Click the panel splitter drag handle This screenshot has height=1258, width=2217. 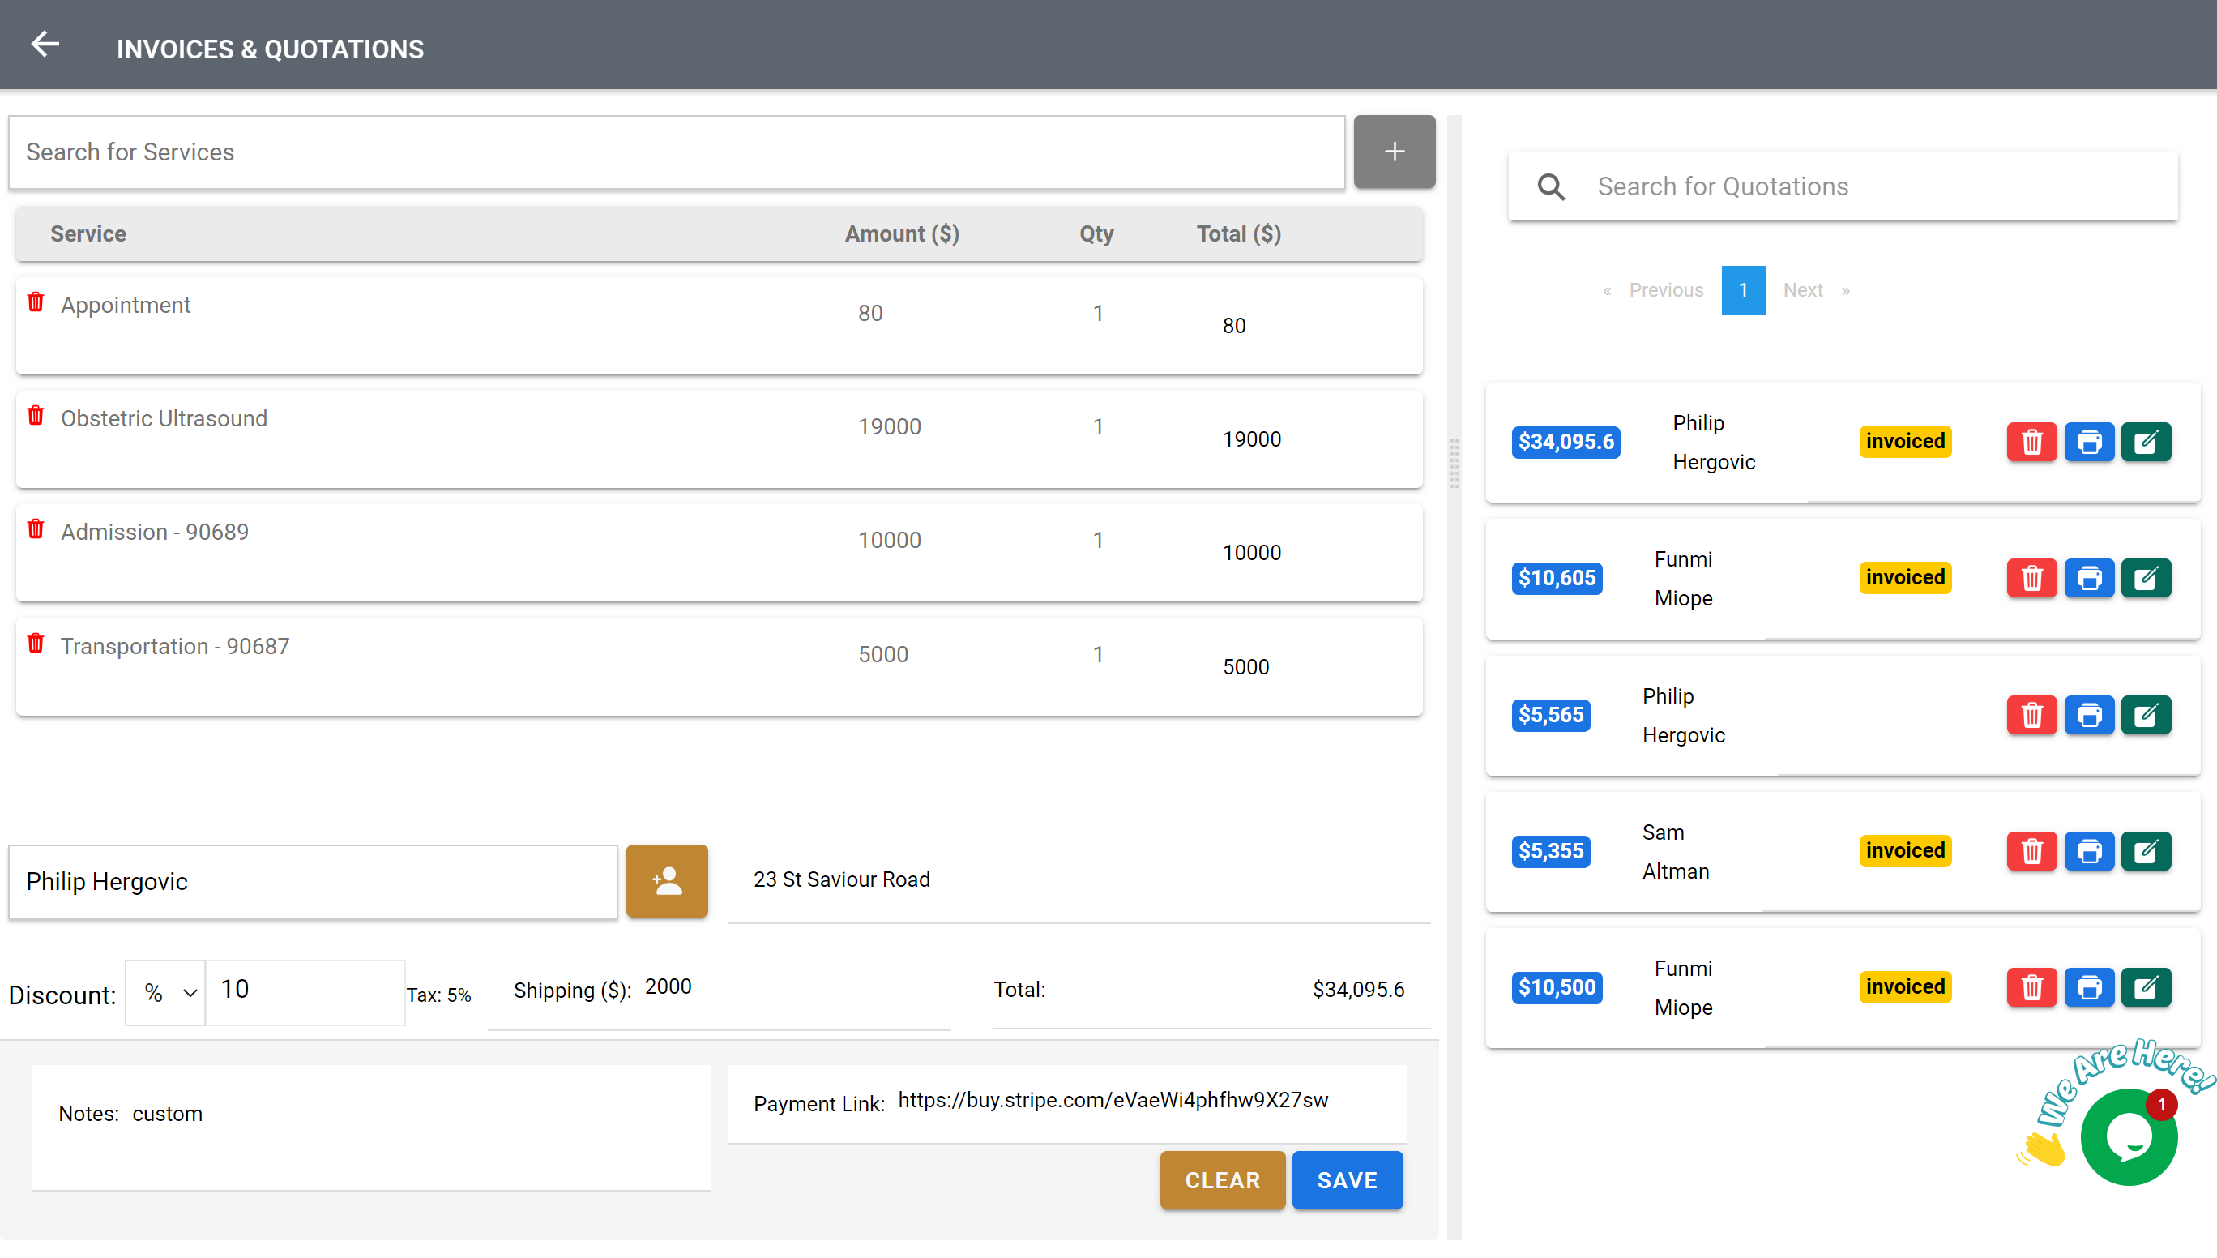[x=1455, y=463]
